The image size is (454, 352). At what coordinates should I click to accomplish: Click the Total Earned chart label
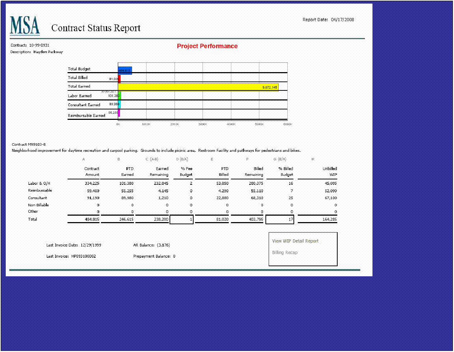pyautogui.click(x=79, y=86)
